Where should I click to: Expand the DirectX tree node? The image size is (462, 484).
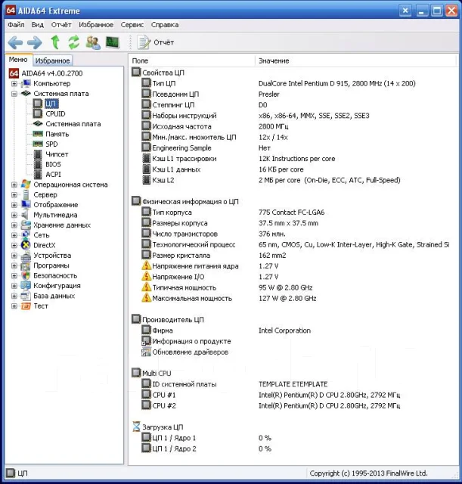(14, 245)
